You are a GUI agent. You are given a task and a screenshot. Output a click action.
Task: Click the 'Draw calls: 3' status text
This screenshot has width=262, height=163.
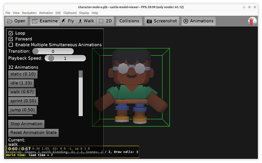pyautogui.click(x=126, y=152)
